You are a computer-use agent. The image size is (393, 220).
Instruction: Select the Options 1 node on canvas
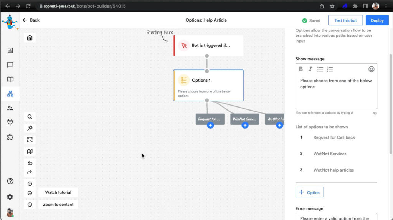click(x=208, y=85)
